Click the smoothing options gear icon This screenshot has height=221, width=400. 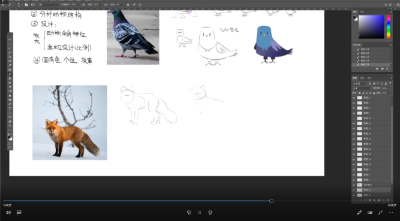point(128,5)
